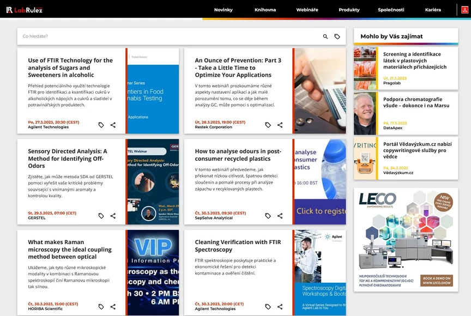Click the search magnifier icon
The height and width of the screenshot is (316, 471).
point(324,35)
